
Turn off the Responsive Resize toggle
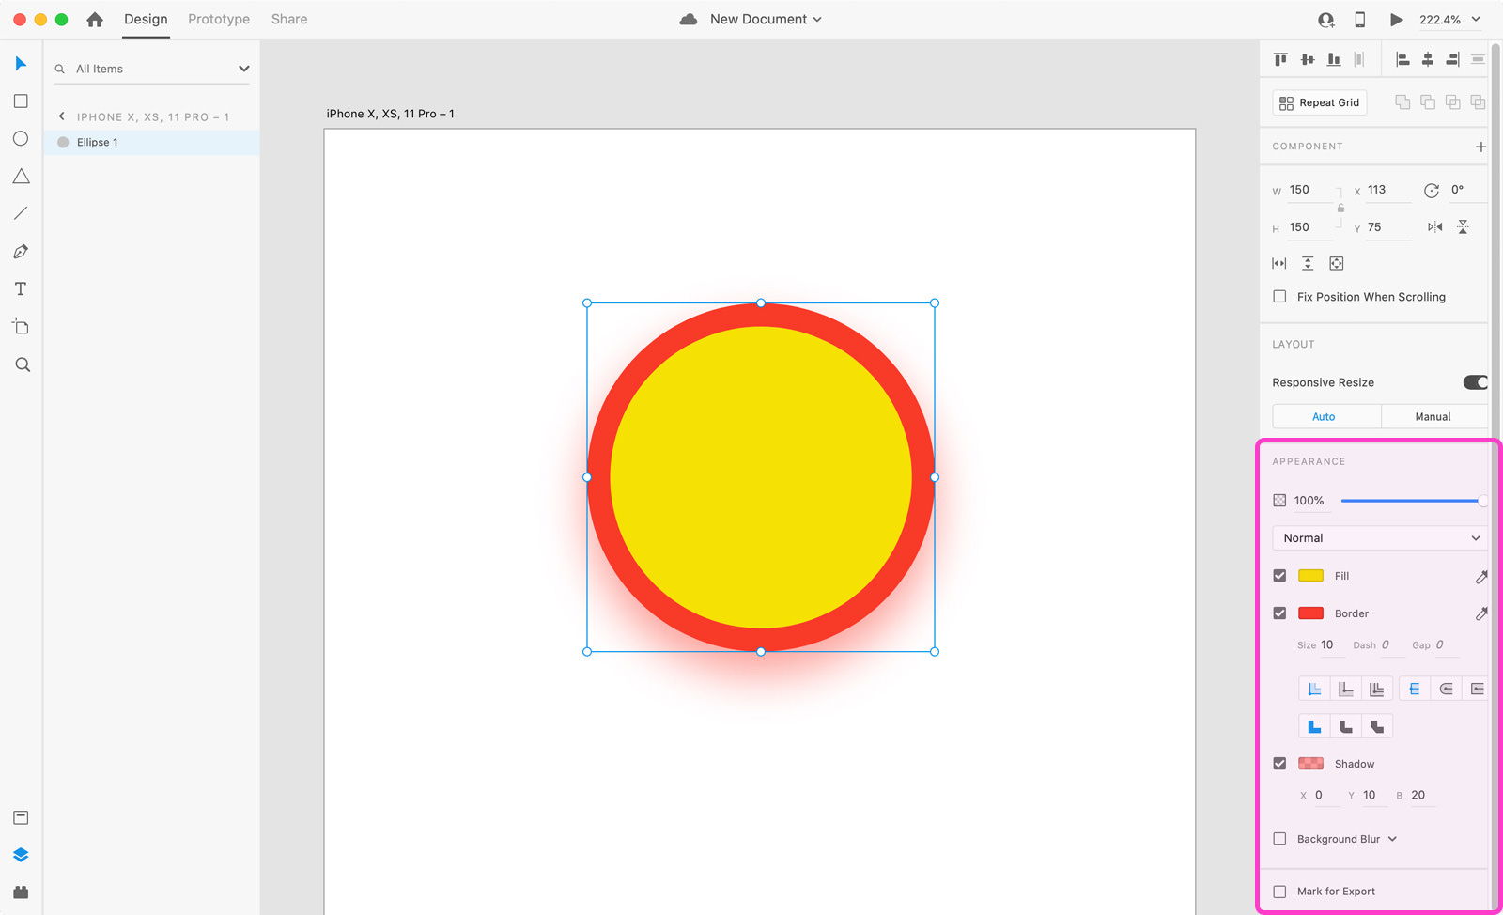point(1475,382)
